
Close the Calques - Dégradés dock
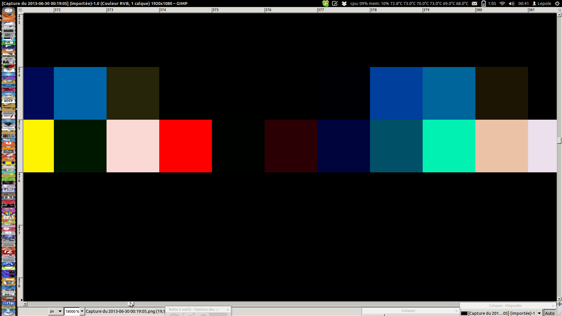(x=553, y=306)
